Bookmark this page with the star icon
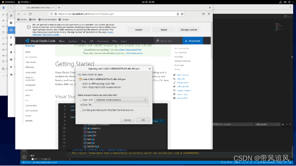296x166 pixels. coord(182,14)
